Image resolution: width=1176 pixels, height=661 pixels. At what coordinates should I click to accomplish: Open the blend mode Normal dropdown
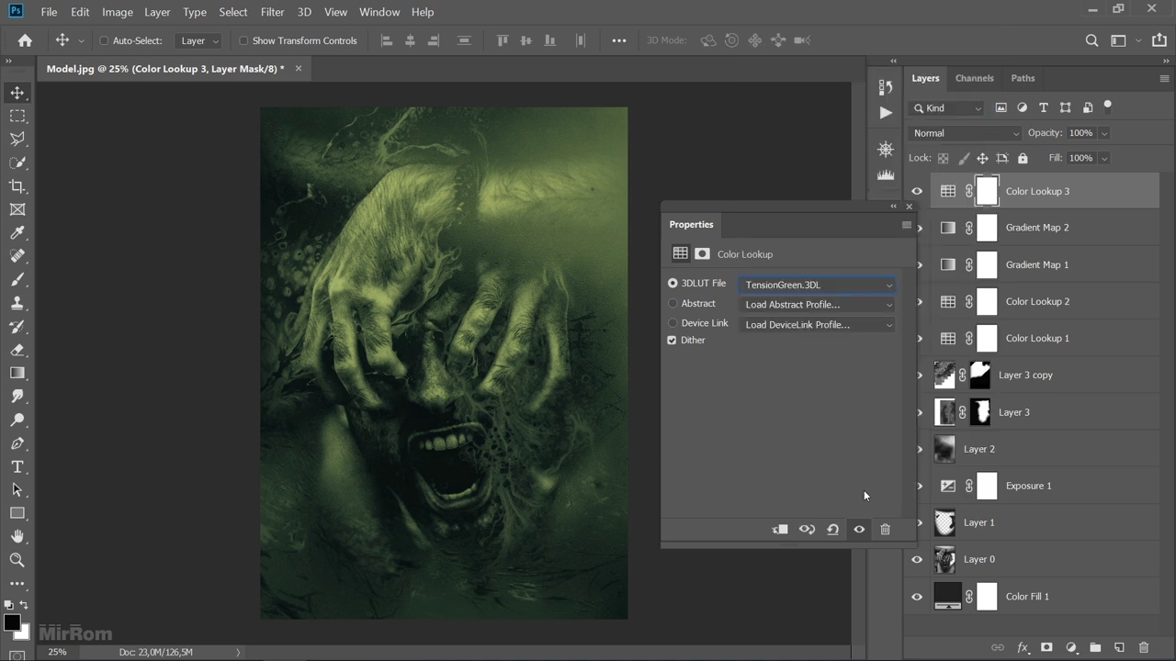tap(964, 133)
